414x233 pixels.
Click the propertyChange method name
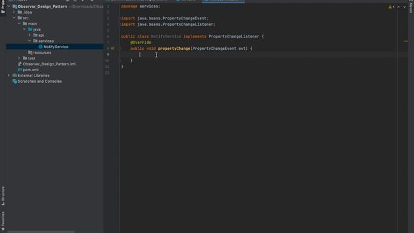click(x=174, y=49)
